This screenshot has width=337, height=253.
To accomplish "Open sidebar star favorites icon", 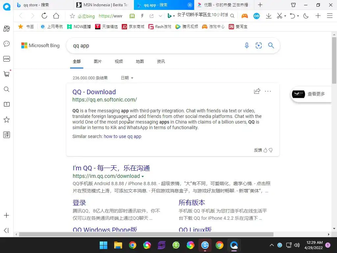I will click(7, 120).
